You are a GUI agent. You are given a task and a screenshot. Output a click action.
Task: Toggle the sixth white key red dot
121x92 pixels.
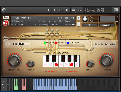tap(72, 65)
